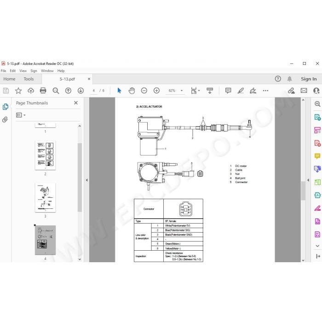The width and height of the screenshot is (322, 322).
Task: Select the Highlight text pen
Action: (241, 91)
